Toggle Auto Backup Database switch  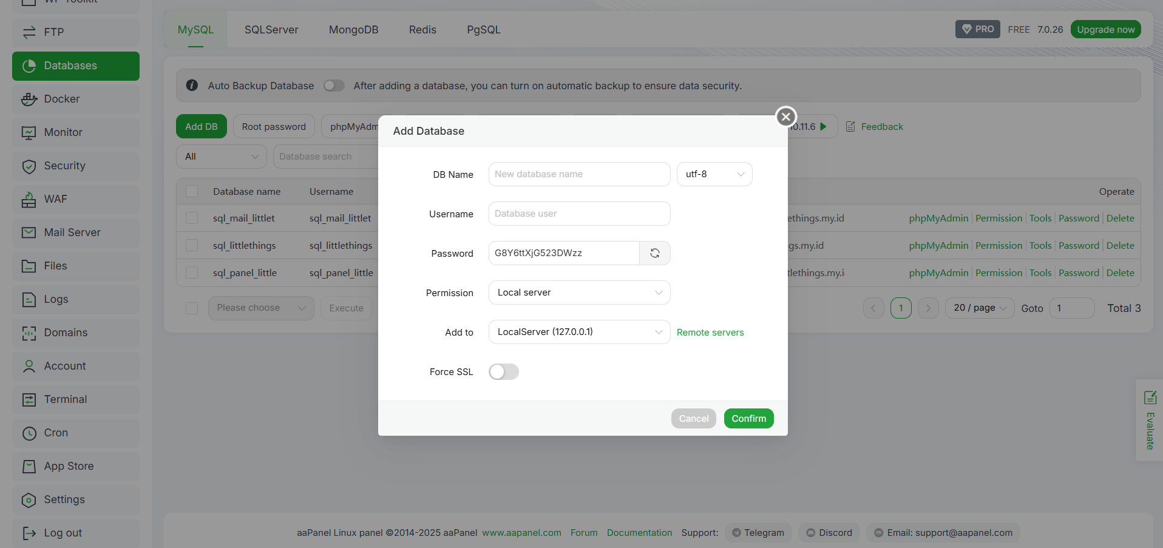click(334, 86)
